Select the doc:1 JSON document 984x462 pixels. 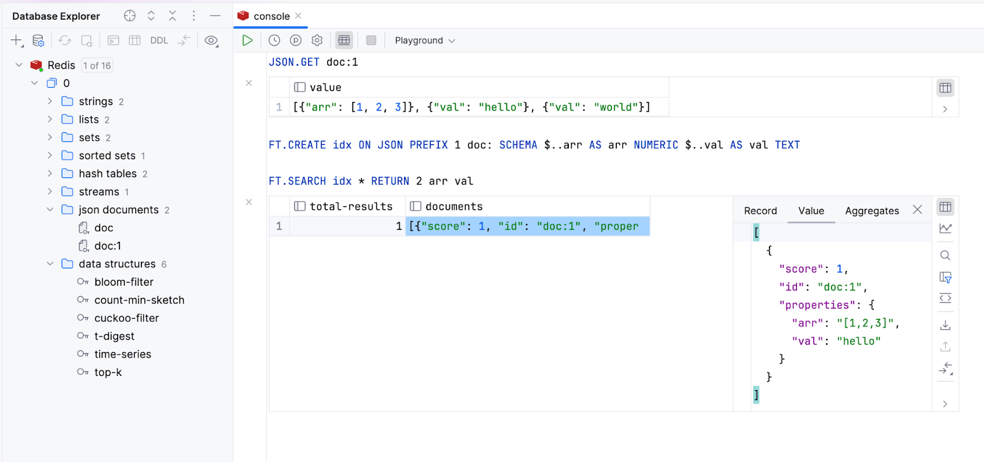(108, 246)
